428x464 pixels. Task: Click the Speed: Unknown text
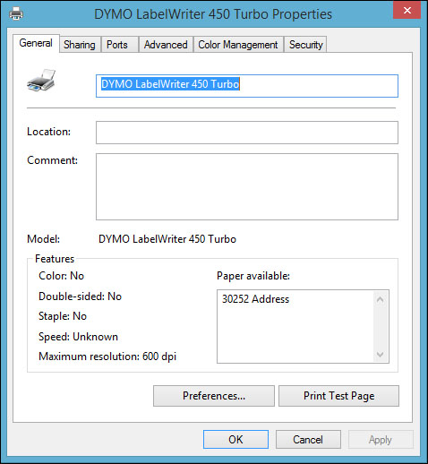point(78,337)
